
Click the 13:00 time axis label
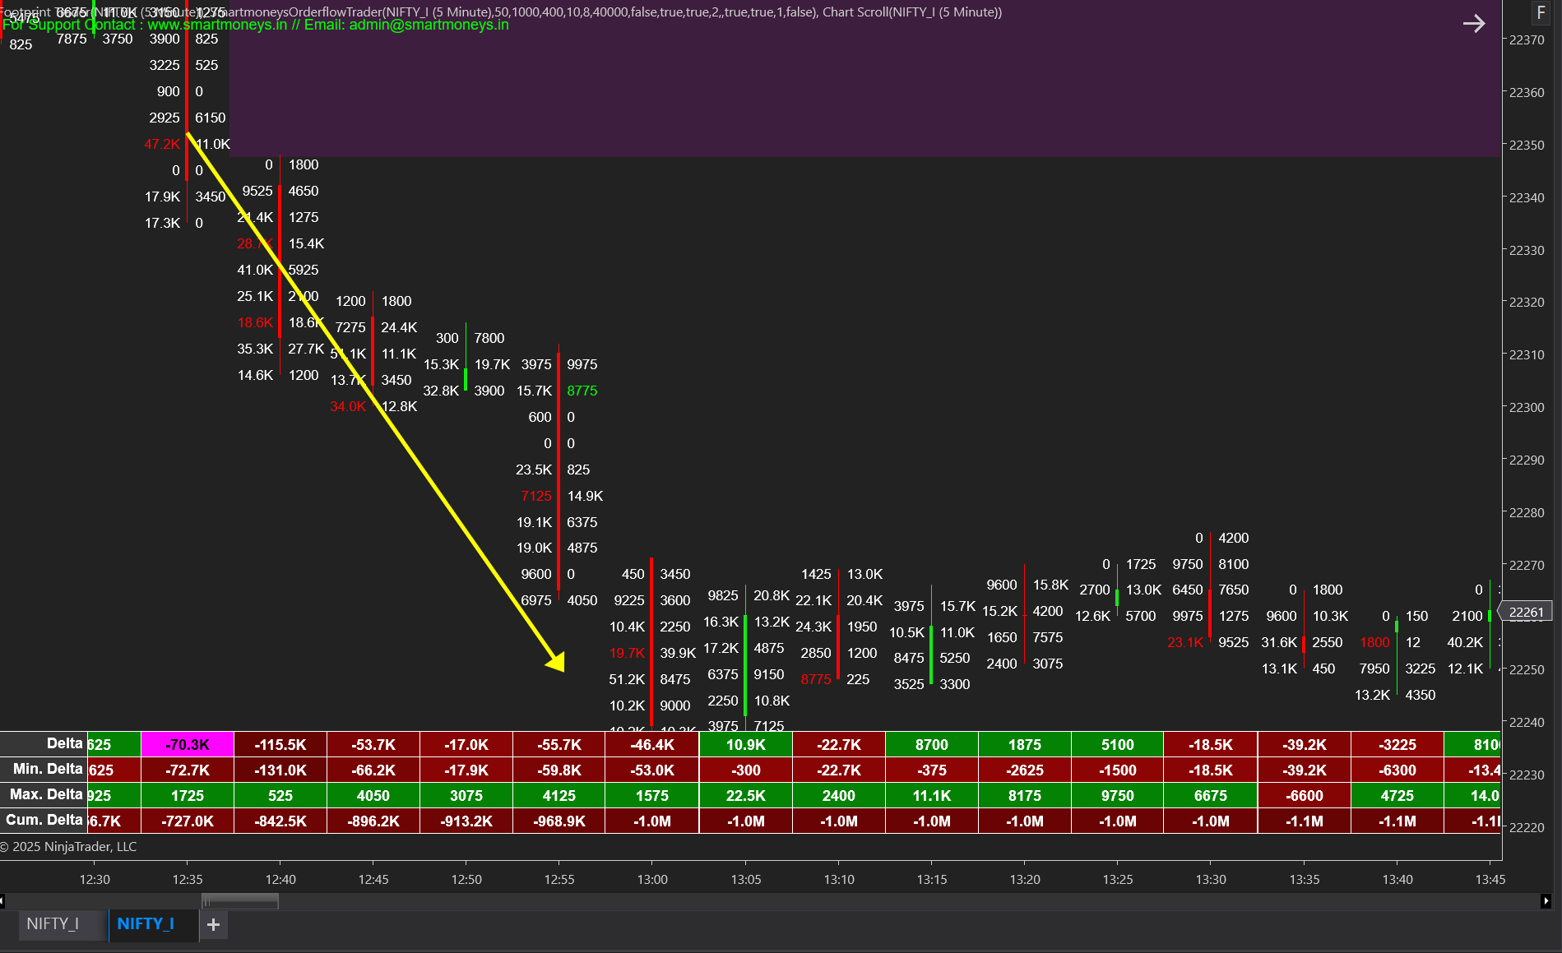click(x=652, y=879)
